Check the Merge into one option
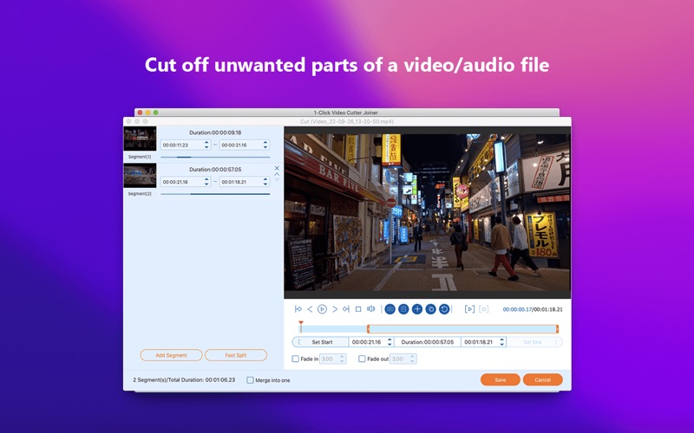 (251, 380)
